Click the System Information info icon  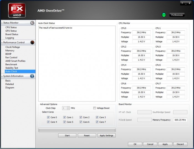click(x=32, y=76)
